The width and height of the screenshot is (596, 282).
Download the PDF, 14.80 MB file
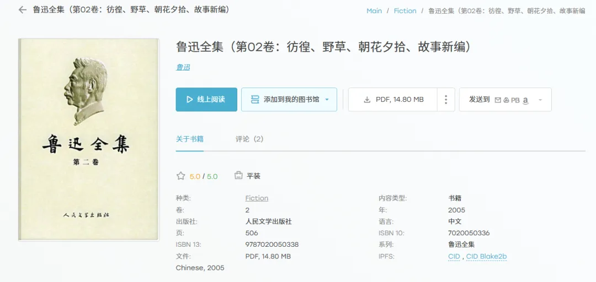coord(393,100)
